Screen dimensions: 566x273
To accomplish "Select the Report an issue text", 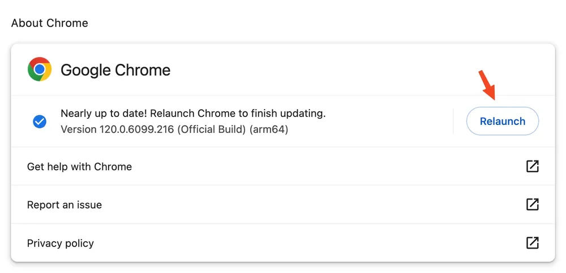I will click(x=65, y=205).
